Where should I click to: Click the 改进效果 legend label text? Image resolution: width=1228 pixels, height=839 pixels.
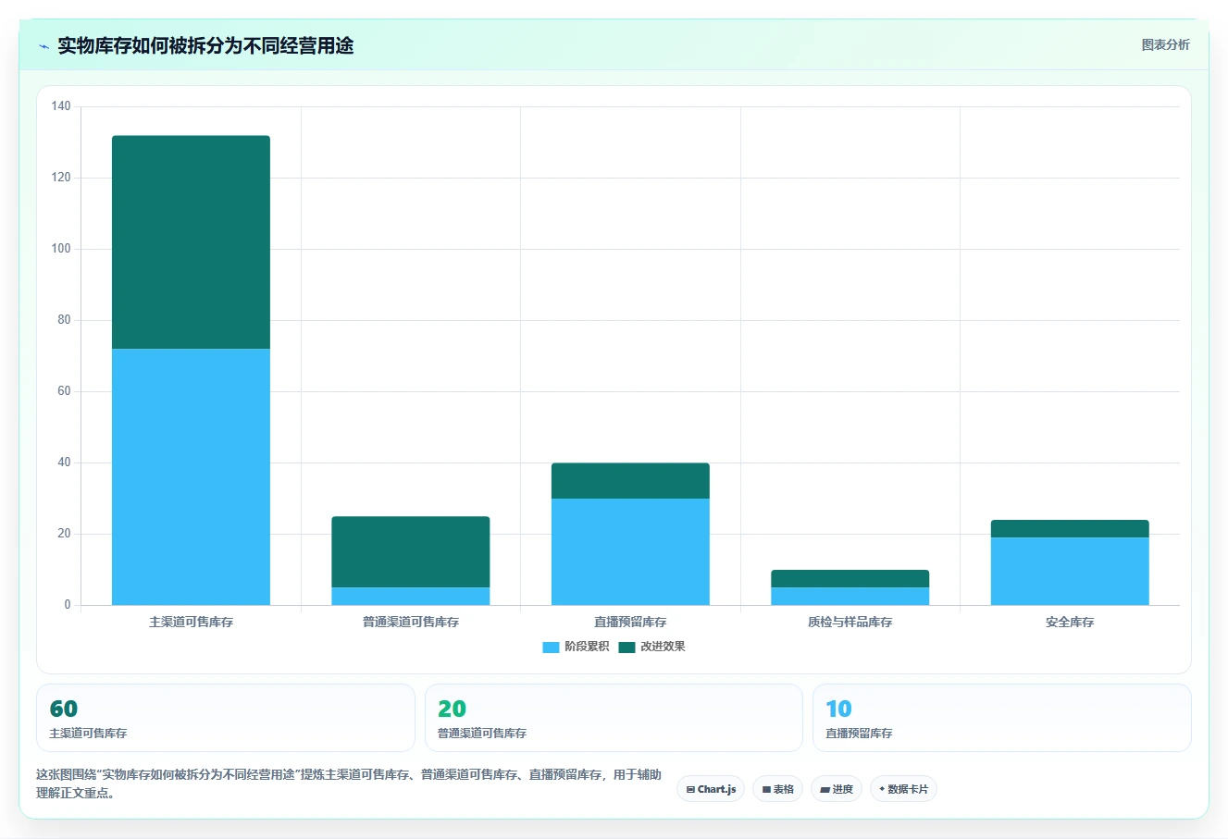tap(663, 647)
